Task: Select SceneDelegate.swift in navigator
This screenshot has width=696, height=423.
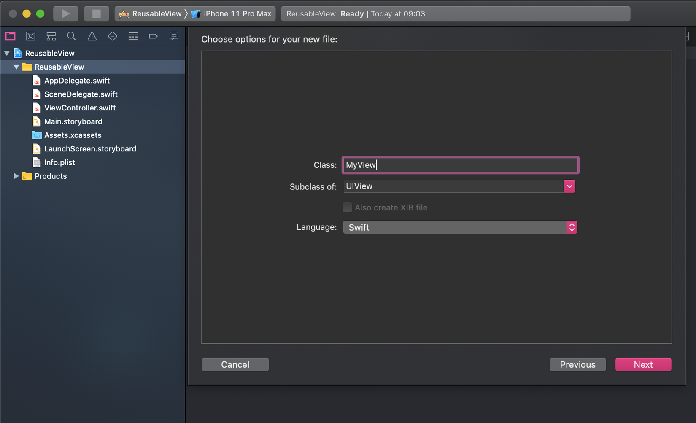Action: pos(92,94)
